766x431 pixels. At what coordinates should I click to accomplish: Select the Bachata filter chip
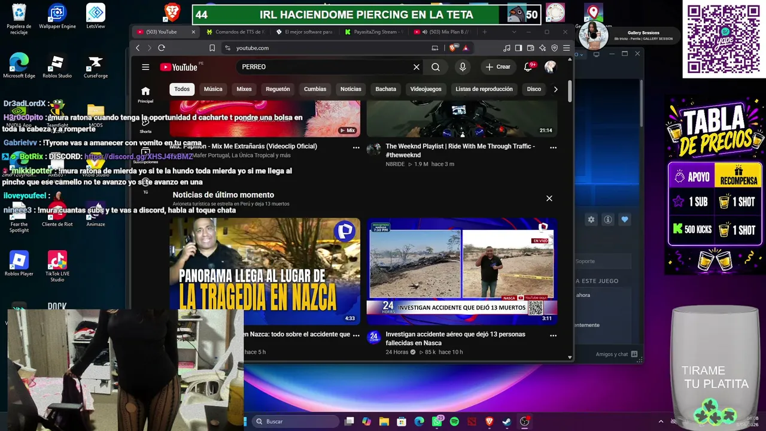pyautogui.click(x=386, y=89)
